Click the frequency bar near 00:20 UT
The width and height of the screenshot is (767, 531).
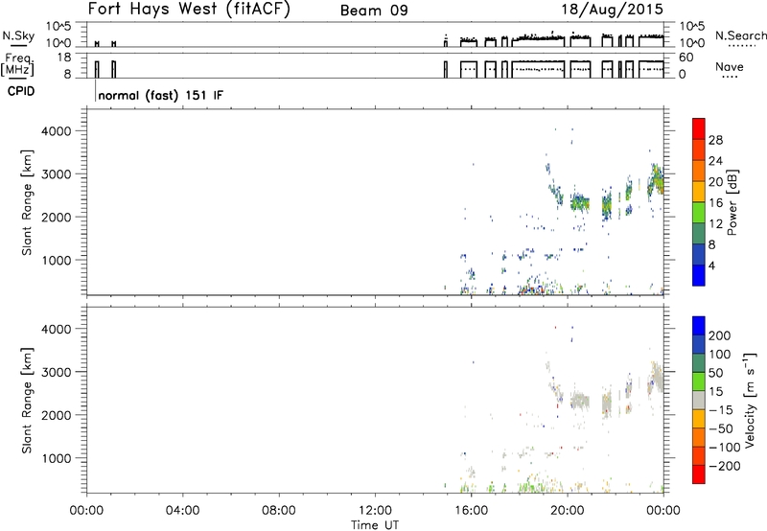coord(97,69)
